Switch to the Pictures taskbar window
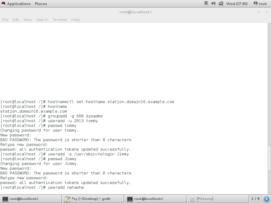 217,199
